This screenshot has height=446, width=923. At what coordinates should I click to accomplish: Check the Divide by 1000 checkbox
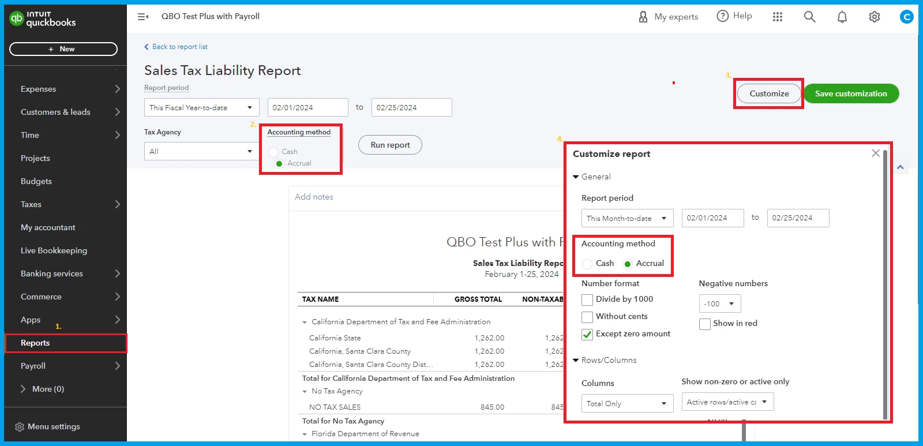[x=587, y=299]
